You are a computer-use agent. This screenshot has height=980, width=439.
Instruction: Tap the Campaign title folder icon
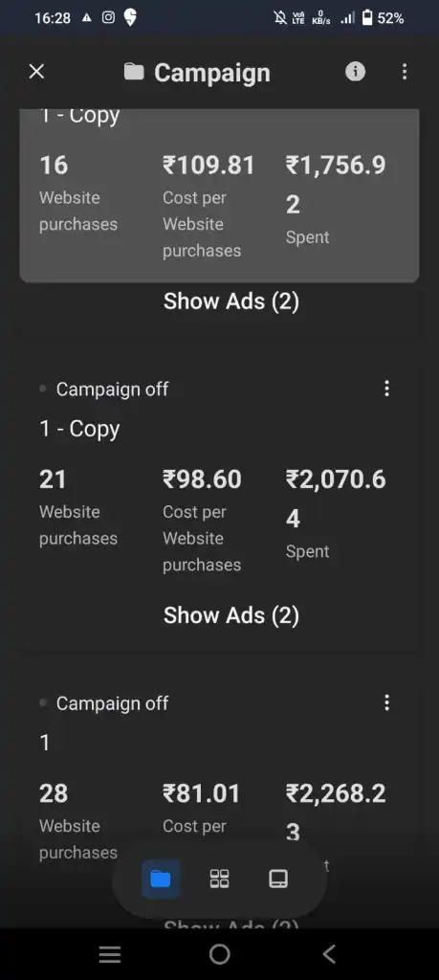tap(134, 72)
